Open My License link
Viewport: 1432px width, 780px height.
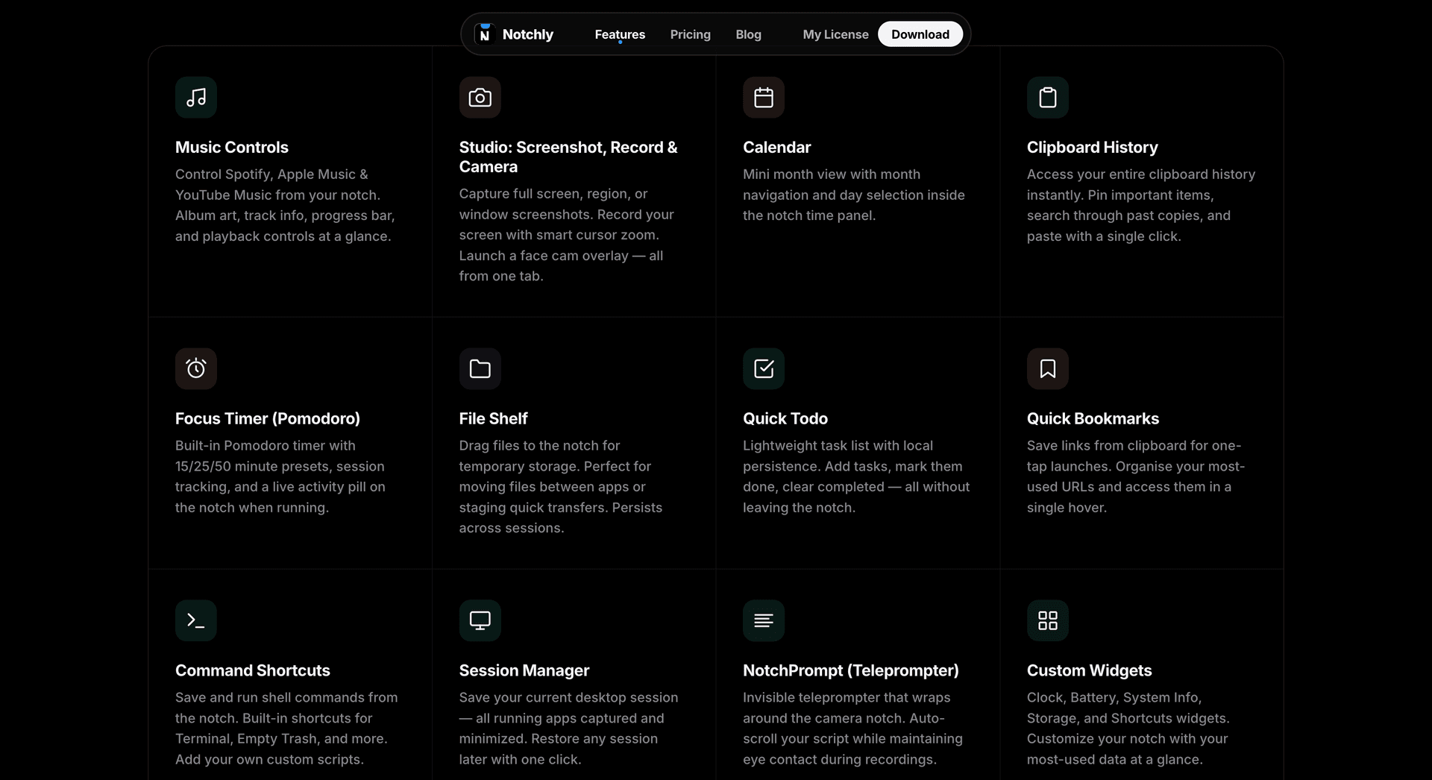(x=835, y=34)
